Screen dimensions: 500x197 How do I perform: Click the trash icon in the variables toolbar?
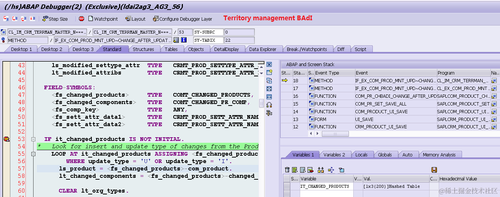pos(287,170)
